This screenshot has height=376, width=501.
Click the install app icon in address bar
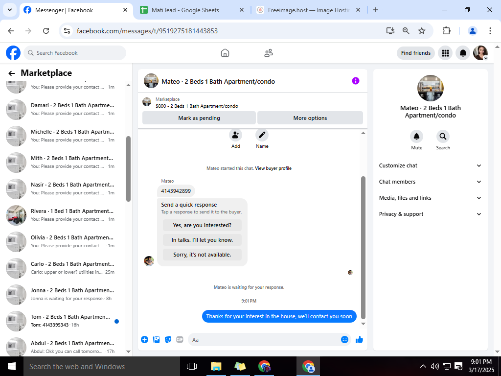[390, 31]
